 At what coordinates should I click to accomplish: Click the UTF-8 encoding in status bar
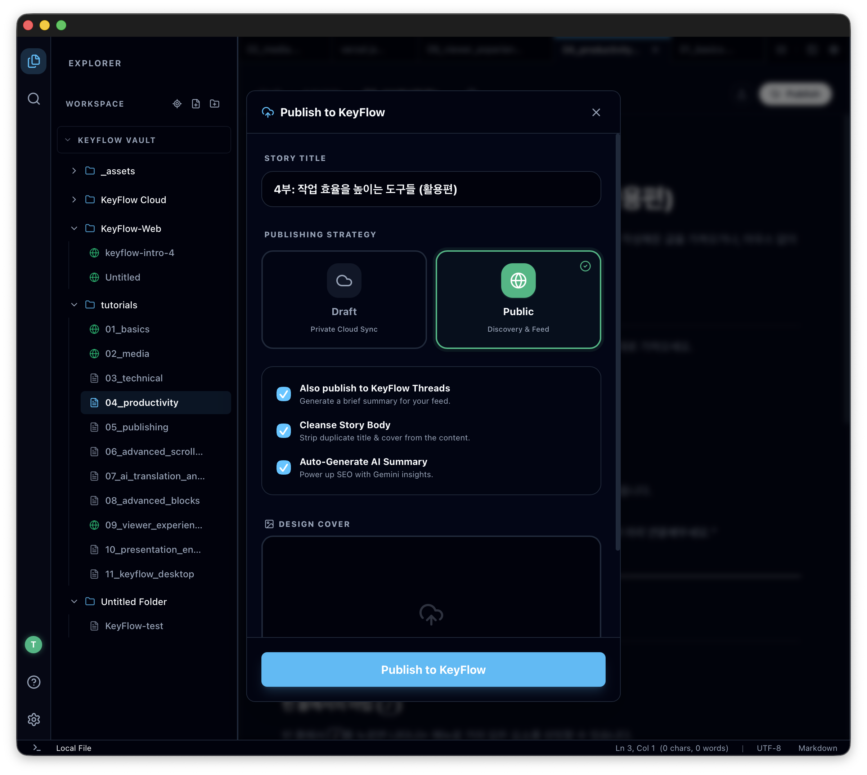[x=769, y=748]
